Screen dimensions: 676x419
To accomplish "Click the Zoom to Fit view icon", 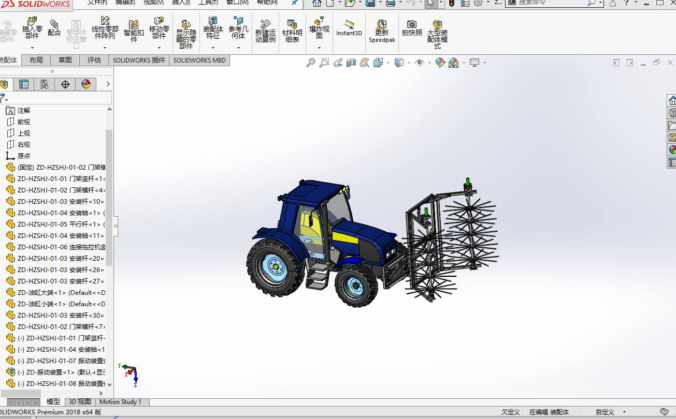I will (x=311, y=63).
